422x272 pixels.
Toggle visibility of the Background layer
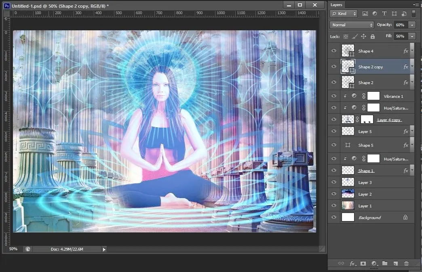tap(334, 217)
